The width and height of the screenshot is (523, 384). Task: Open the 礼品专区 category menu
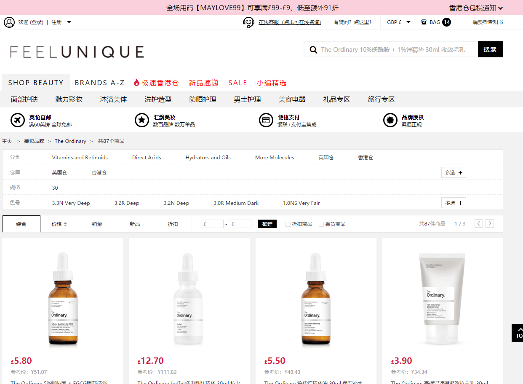337,99
